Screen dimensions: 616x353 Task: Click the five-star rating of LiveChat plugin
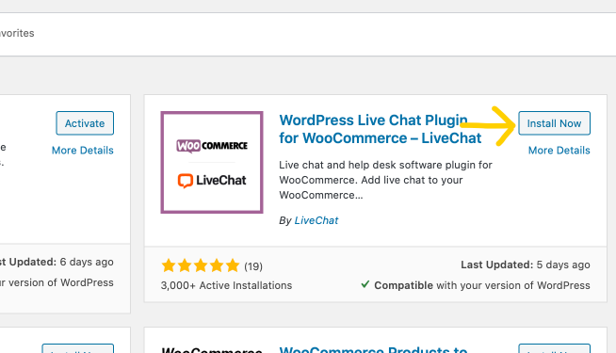[201, 265]
